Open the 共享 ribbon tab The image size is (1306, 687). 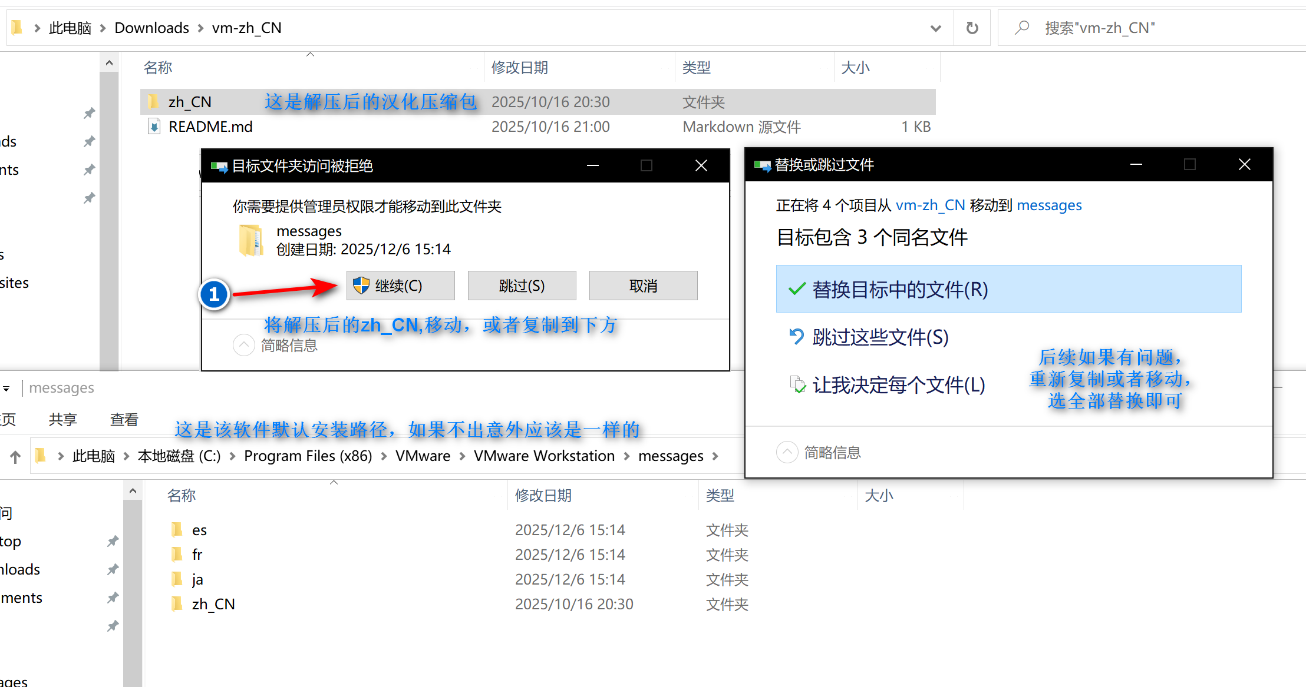click(62, 420)
